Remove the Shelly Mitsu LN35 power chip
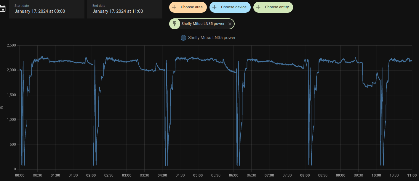 (230, 24)
